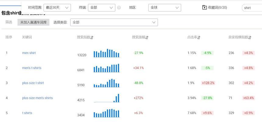Click the +128.2% click-rate change badge
The height and width of the screenshot is (122, 262).
pyautogui.click(x=208, y=83)
